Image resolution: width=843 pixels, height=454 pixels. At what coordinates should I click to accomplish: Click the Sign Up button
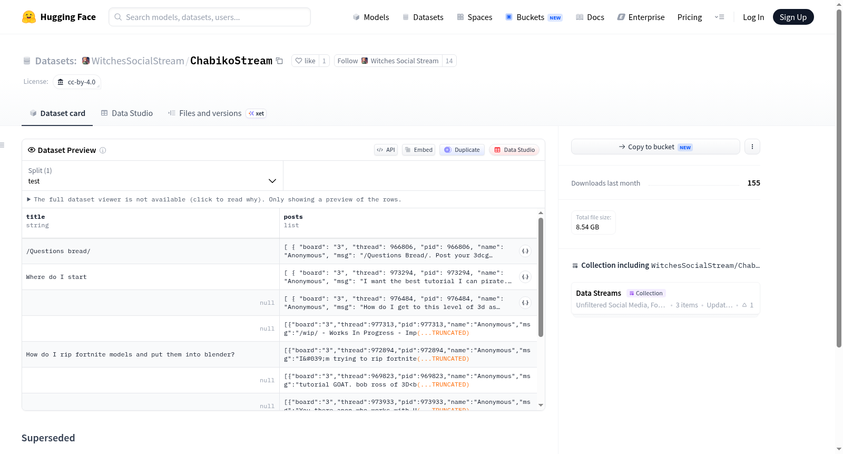pos(793,17)
